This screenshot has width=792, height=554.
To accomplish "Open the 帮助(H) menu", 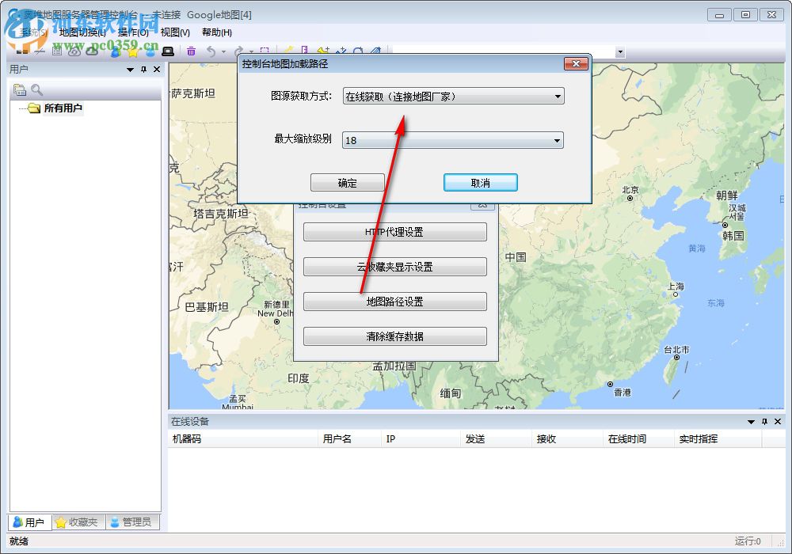I will (x=216, y=32).
